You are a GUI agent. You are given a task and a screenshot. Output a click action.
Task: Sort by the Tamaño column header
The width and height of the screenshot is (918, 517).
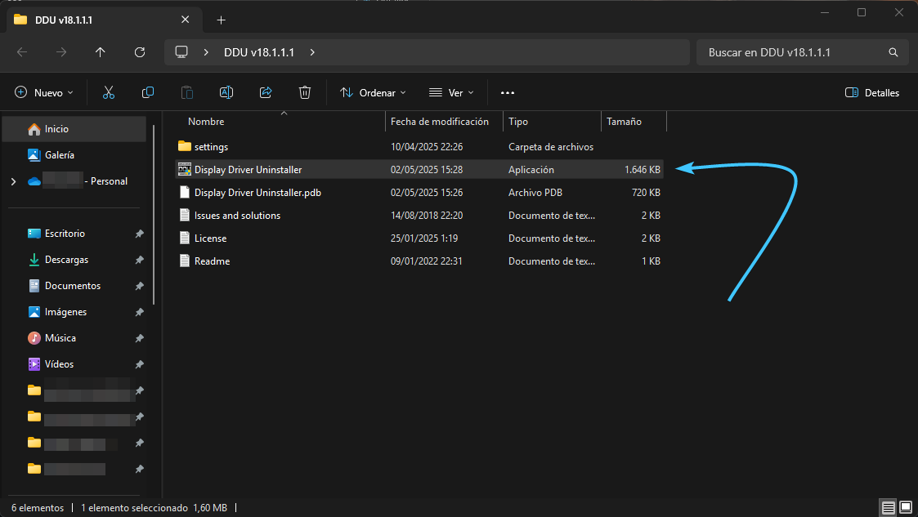point(624,122)
